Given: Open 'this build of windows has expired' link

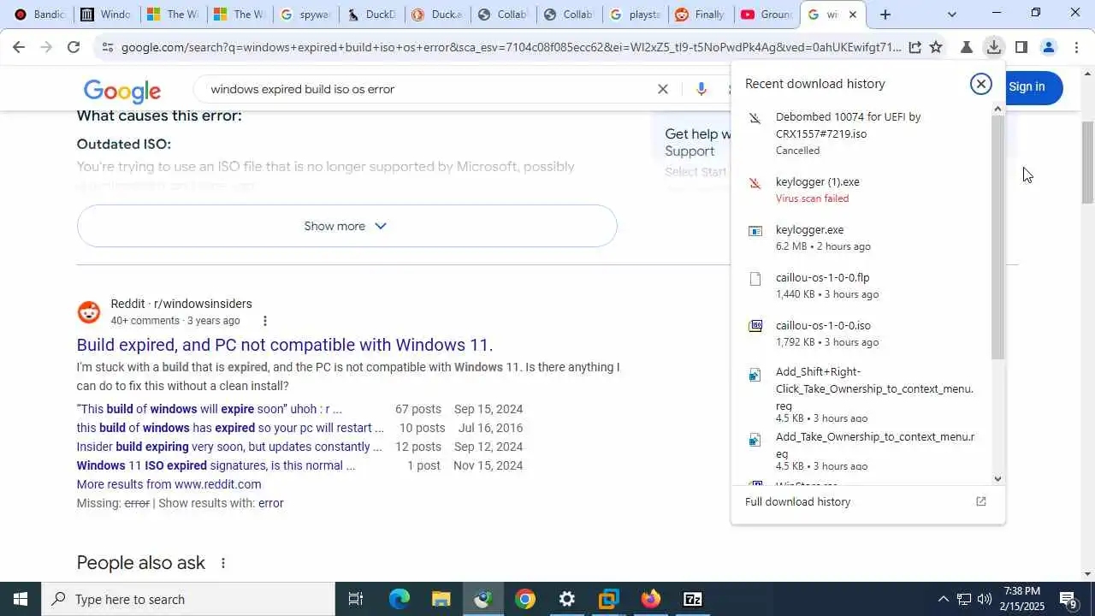Looking at the screenshot, I should click(x=230, y=428).
